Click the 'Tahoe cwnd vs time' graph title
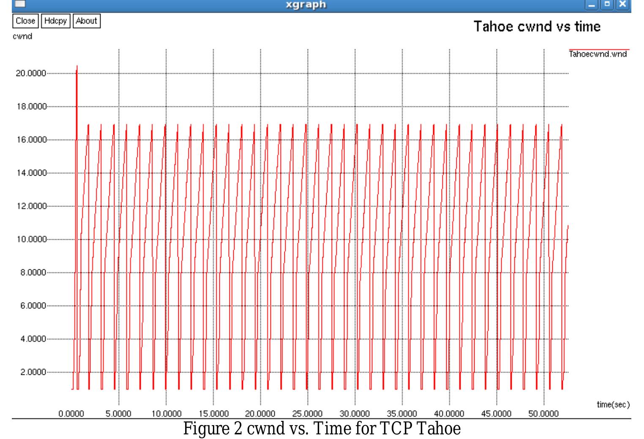 (537, 27)
